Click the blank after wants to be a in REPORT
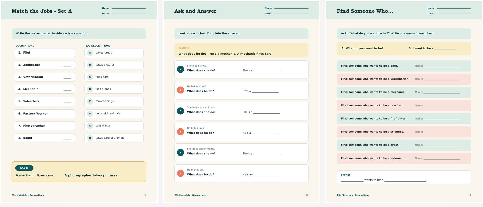 [x=405, y=181]
